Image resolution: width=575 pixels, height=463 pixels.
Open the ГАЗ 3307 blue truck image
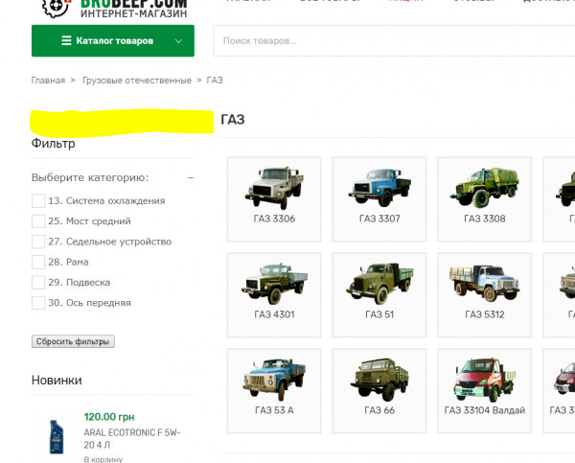(x=379, y=188)
